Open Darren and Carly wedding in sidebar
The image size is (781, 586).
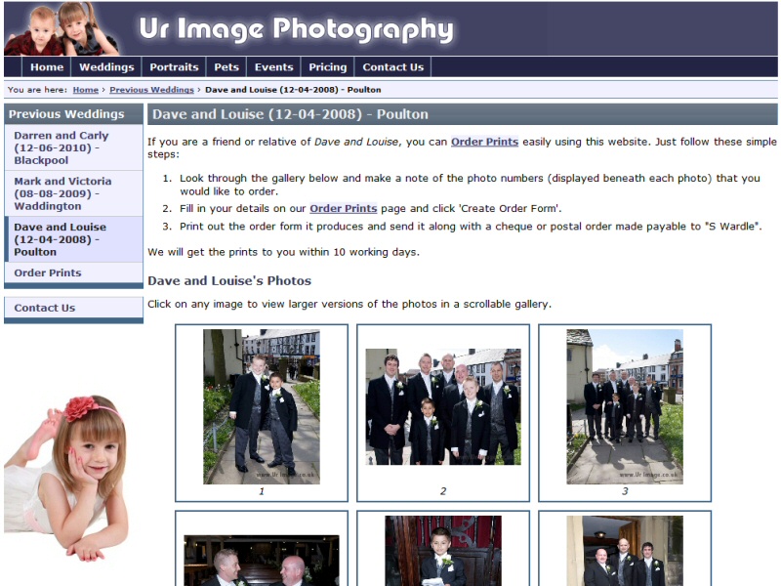pyautogui.click(x=74, y=147)
